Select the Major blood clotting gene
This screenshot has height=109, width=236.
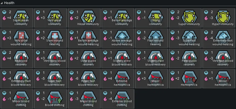[84, 99]
